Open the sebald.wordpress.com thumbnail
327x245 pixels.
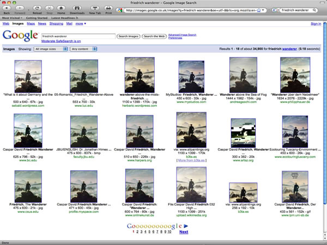point(28,76)
